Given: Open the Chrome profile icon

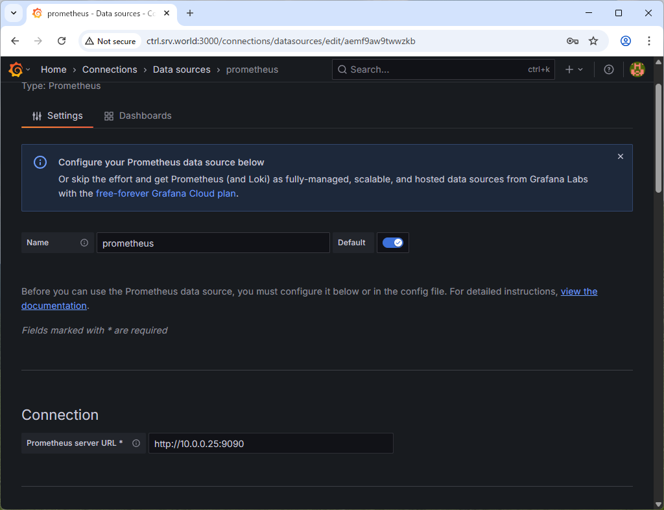Looking at the screenshot, I should (x=626, y=41).
